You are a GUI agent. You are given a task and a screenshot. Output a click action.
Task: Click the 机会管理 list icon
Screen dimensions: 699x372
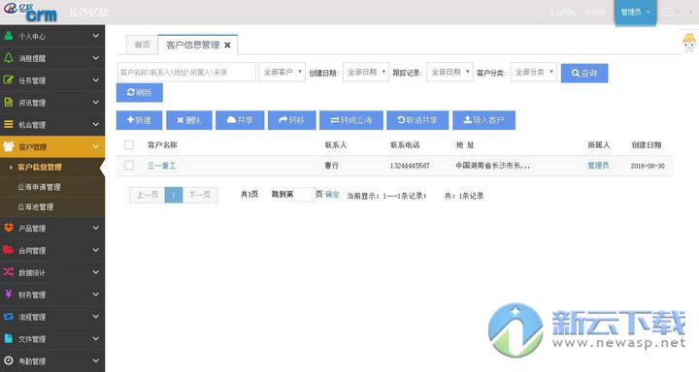pos(9,125)
